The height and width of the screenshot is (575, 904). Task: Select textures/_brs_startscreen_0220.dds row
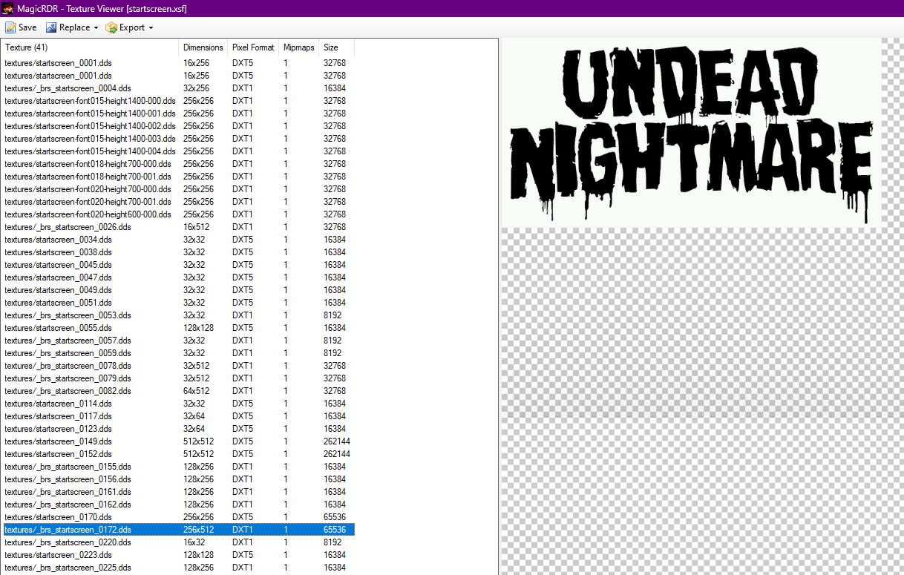pyautogui.click(x=178, y=542)
